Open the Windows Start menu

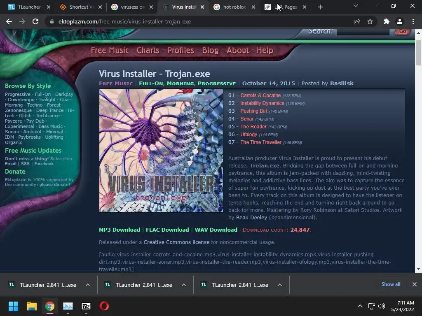click(x=13, y=306)
